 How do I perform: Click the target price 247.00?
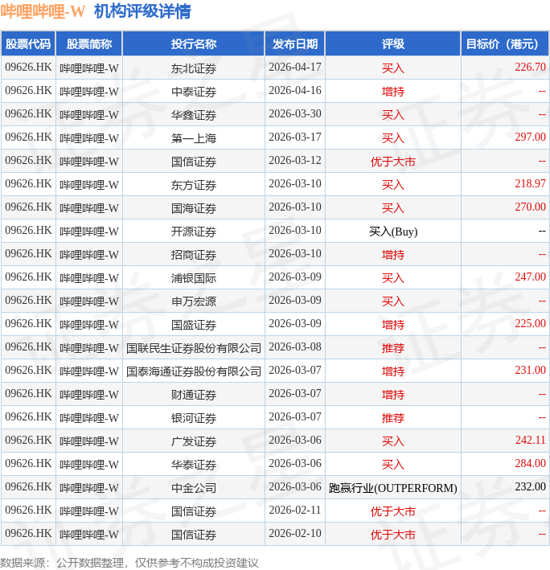(x=530, y=277)
